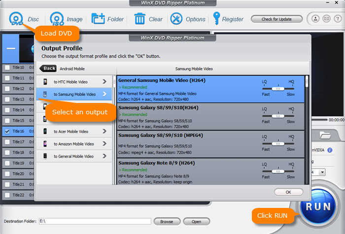Open the output folder tab icon
This screenshot has height=234, width=345.
(x=325, y=135)
